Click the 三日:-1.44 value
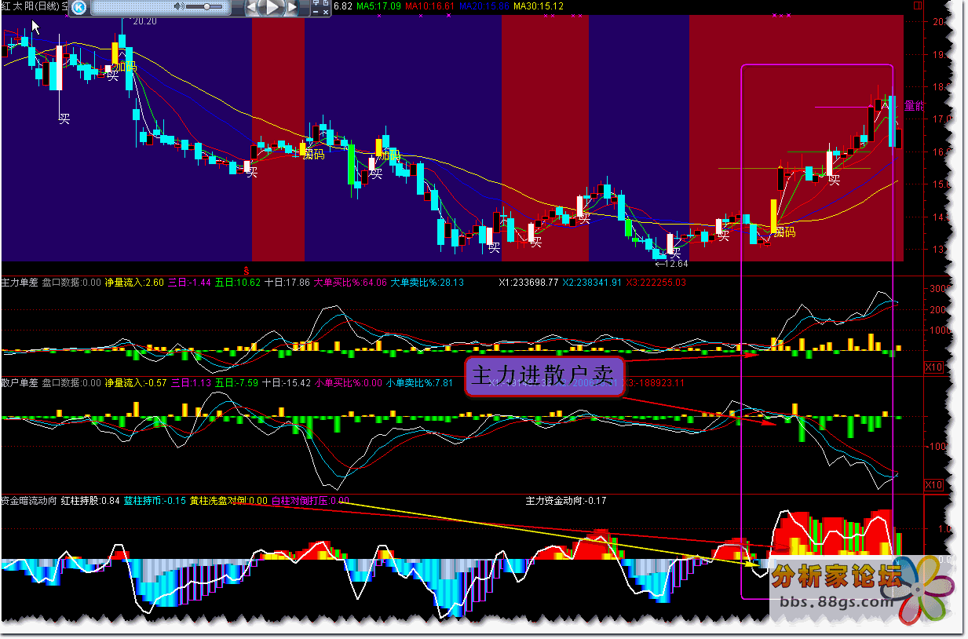The height and width of the screenshot is (639, 968). (191, 283)
